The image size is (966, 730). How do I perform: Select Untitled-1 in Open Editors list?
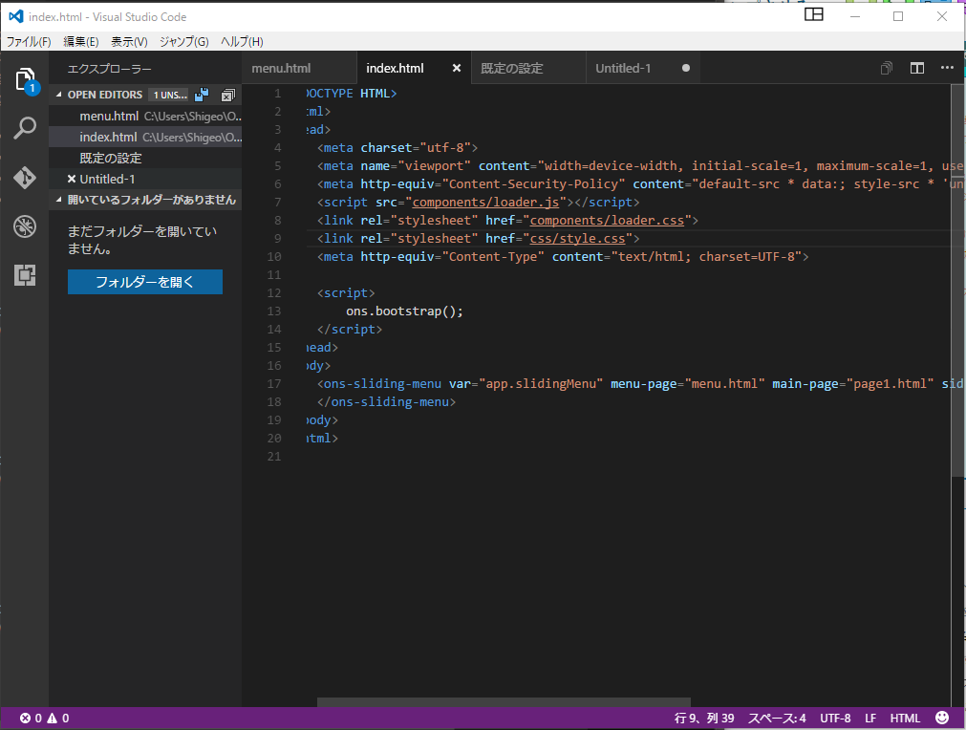click(x=145, y=179)
